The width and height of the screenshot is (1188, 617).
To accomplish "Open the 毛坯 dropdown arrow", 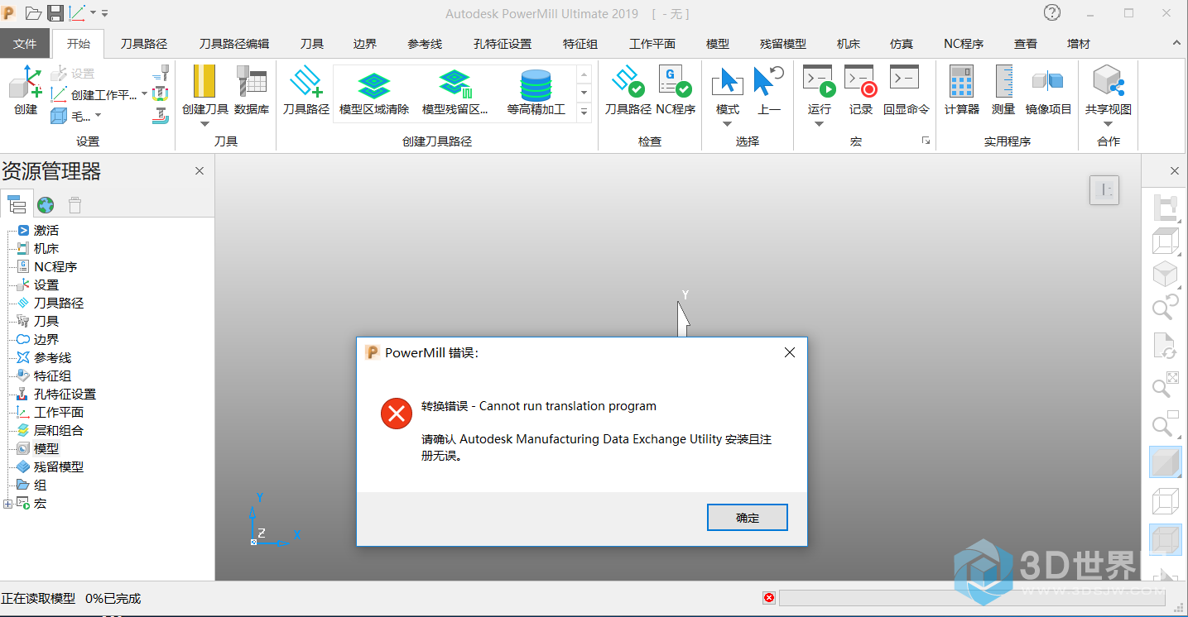I will pos(98,116).
